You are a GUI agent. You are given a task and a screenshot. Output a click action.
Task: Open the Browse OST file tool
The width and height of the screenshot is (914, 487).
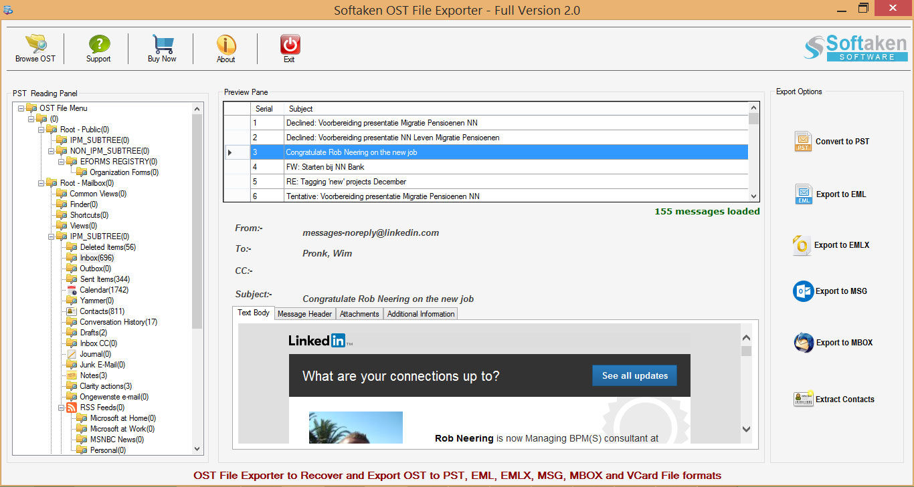click(x=35, y=49)
